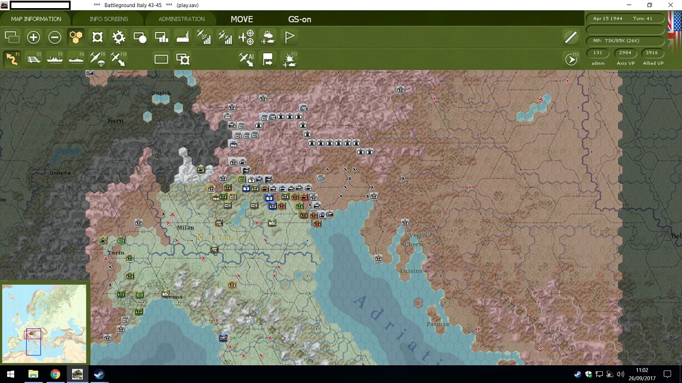682x383 pixels.
Task: Click the 131 admin points box
Action: 598,53
